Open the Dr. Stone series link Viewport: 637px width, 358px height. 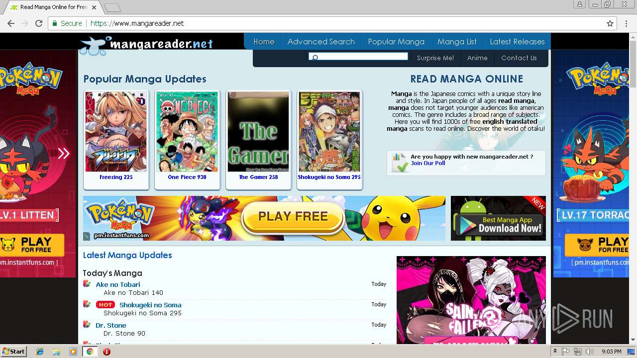[111, 325]
